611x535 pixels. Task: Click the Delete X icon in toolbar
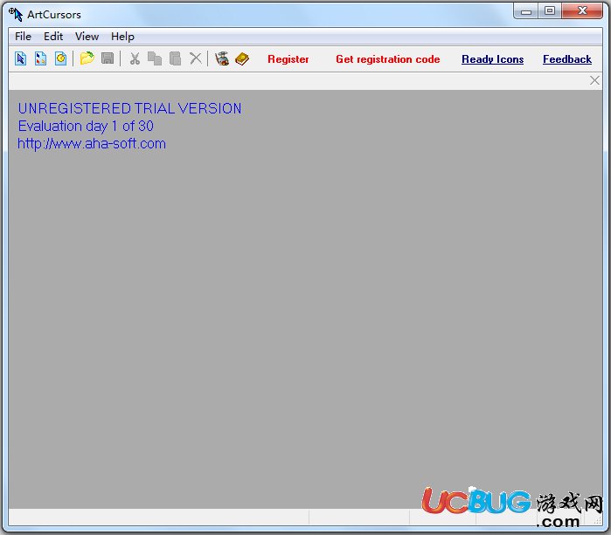click(196, 58)
